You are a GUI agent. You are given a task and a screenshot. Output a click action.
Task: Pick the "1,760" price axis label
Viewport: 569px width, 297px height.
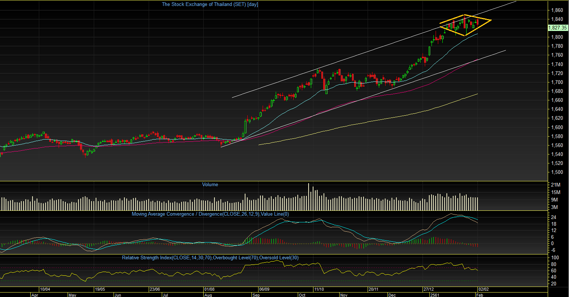tap(557, 55)
